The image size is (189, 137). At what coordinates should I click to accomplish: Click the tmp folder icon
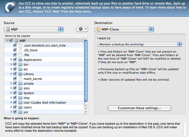click(20, 98)
